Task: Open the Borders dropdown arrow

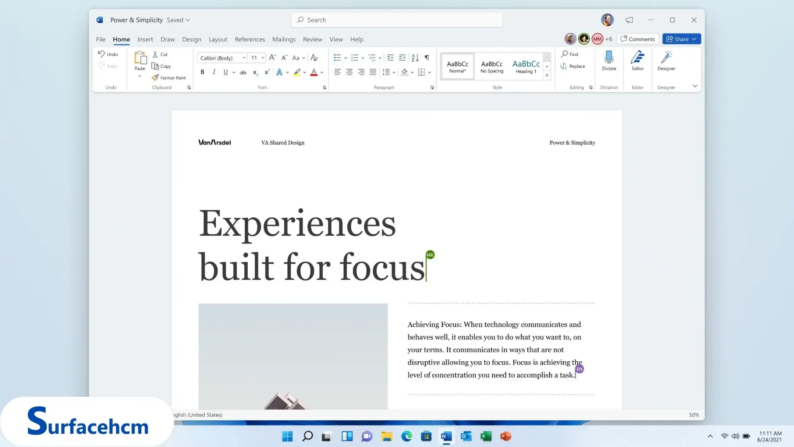Action: [430, 72]
